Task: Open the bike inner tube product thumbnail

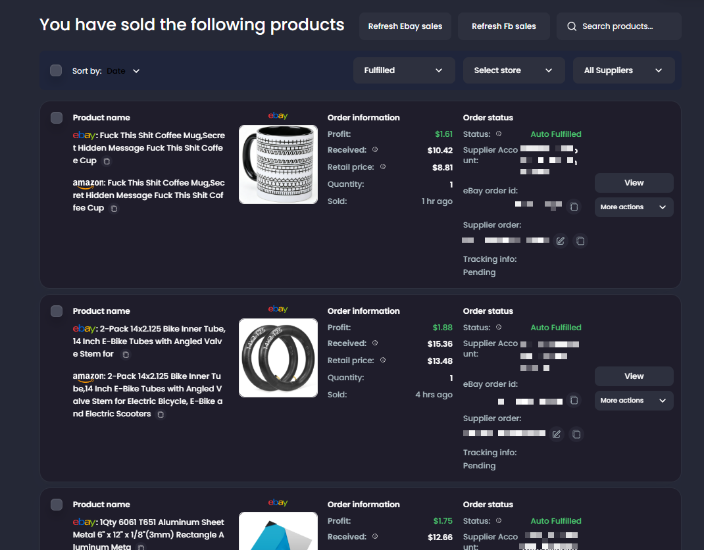Action: [x=278, y=358]
